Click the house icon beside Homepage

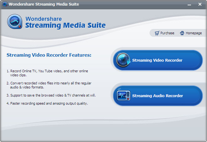(x=182, y=33)
